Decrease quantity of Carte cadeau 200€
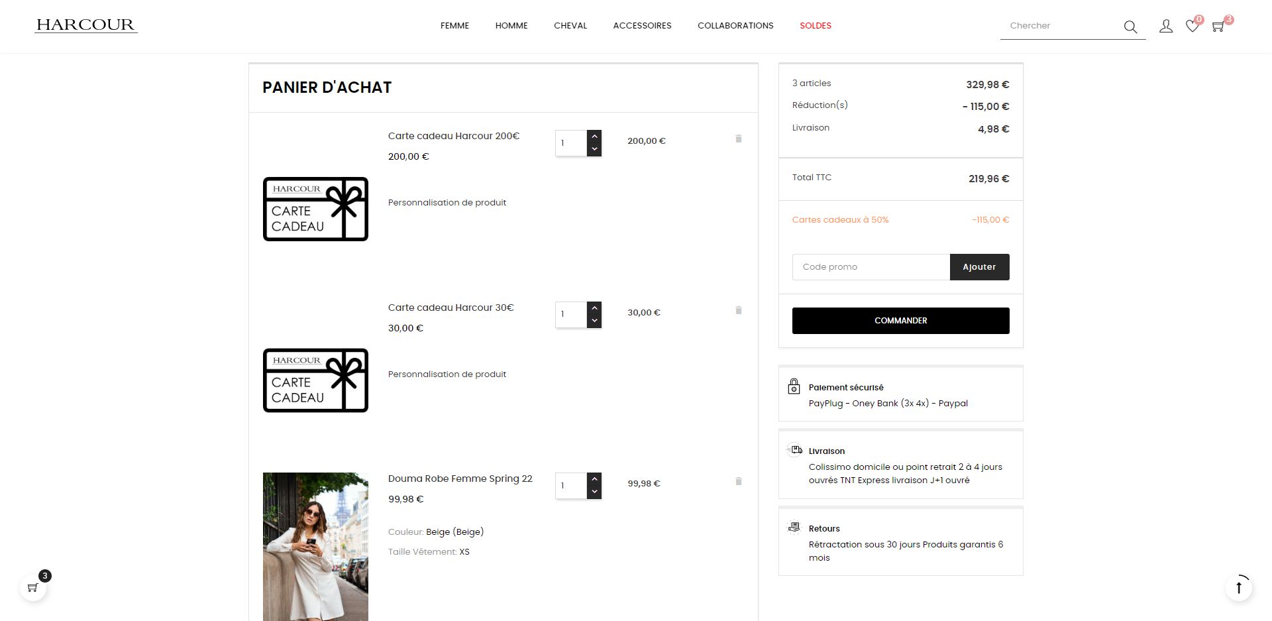1272x621 pixels. (594, 150)
